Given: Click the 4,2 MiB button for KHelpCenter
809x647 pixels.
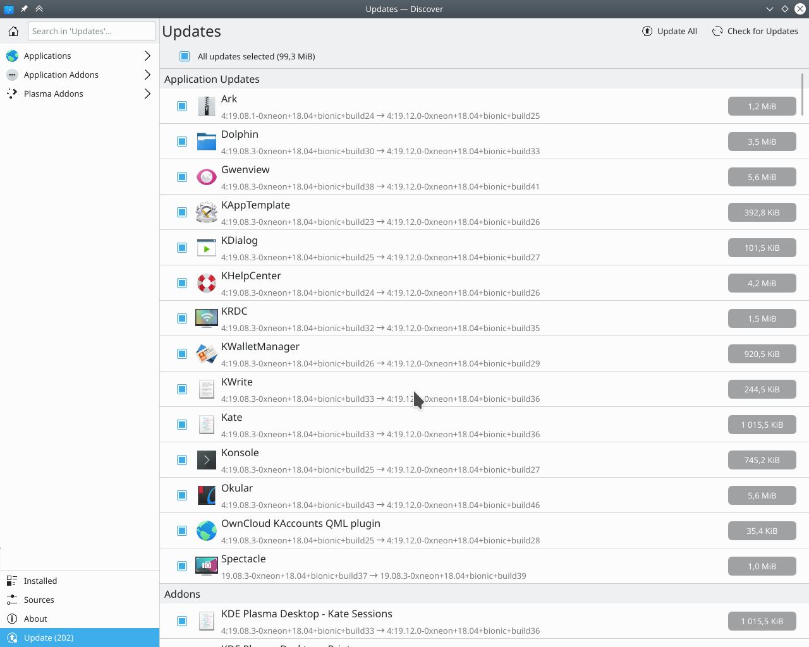Looking at the screenshot, I should click(x=762, y=283).
